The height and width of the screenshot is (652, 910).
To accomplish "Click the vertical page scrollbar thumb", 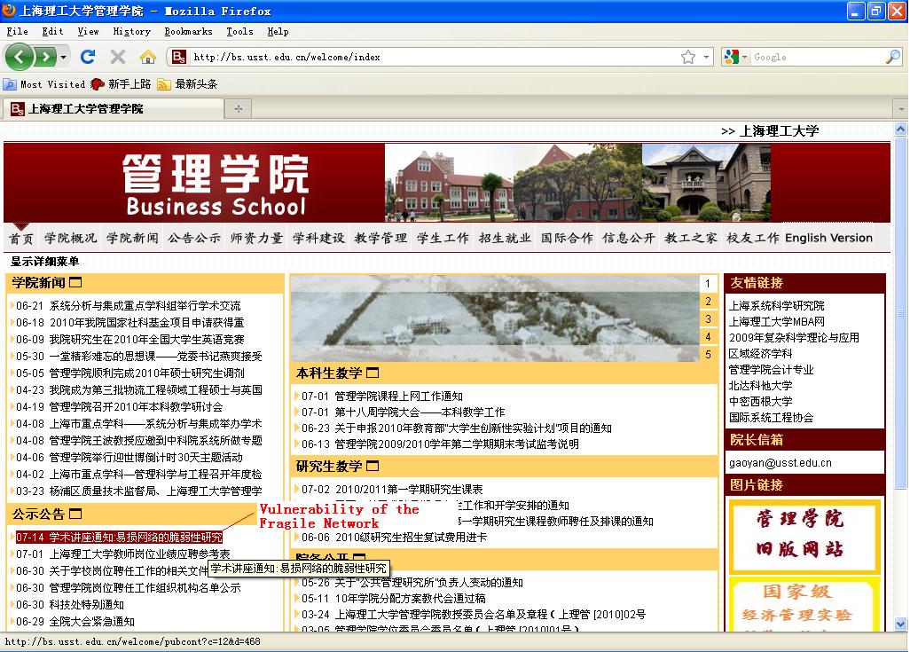I will 901,310.
